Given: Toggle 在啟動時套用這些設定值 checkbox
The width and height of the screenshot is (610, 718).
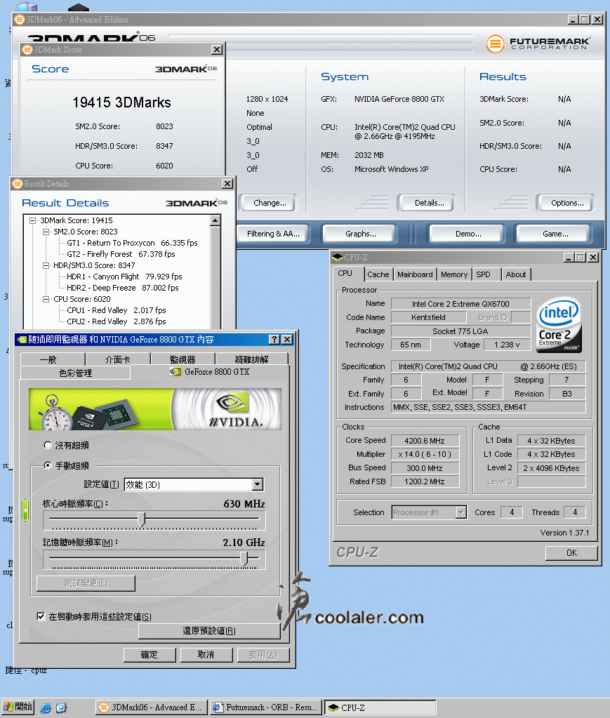Looking at the screenshot, I should click(x=41, y=616).
